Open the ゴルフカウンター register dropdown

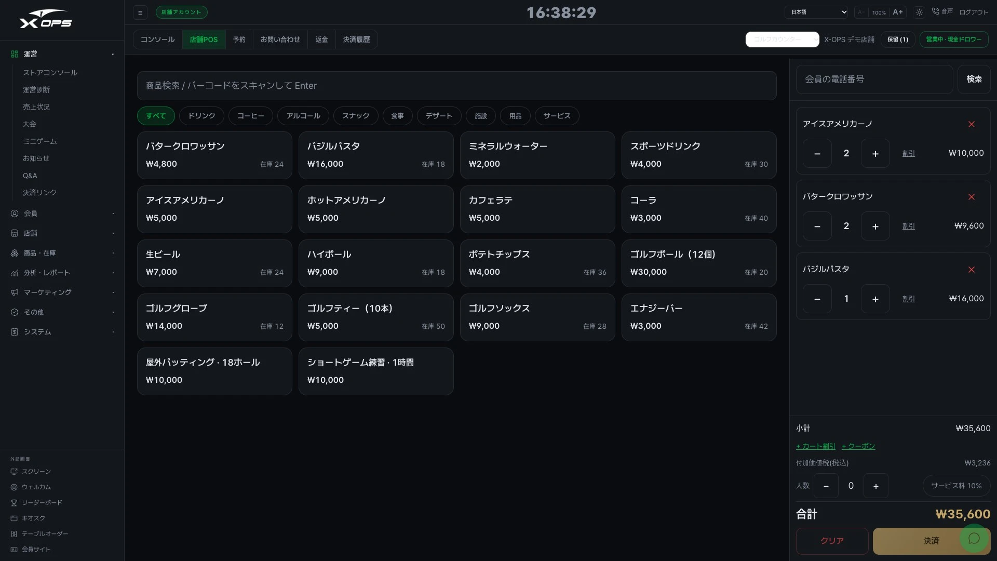782,39
